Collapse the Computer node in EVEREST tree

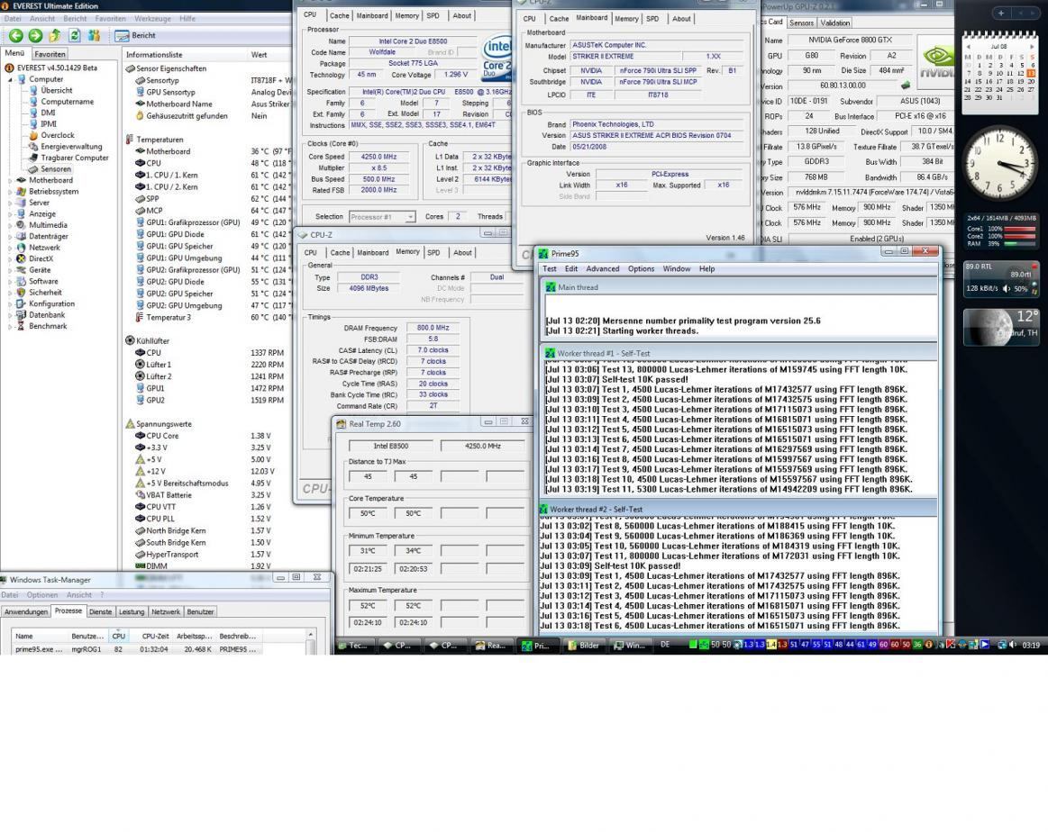10,79
